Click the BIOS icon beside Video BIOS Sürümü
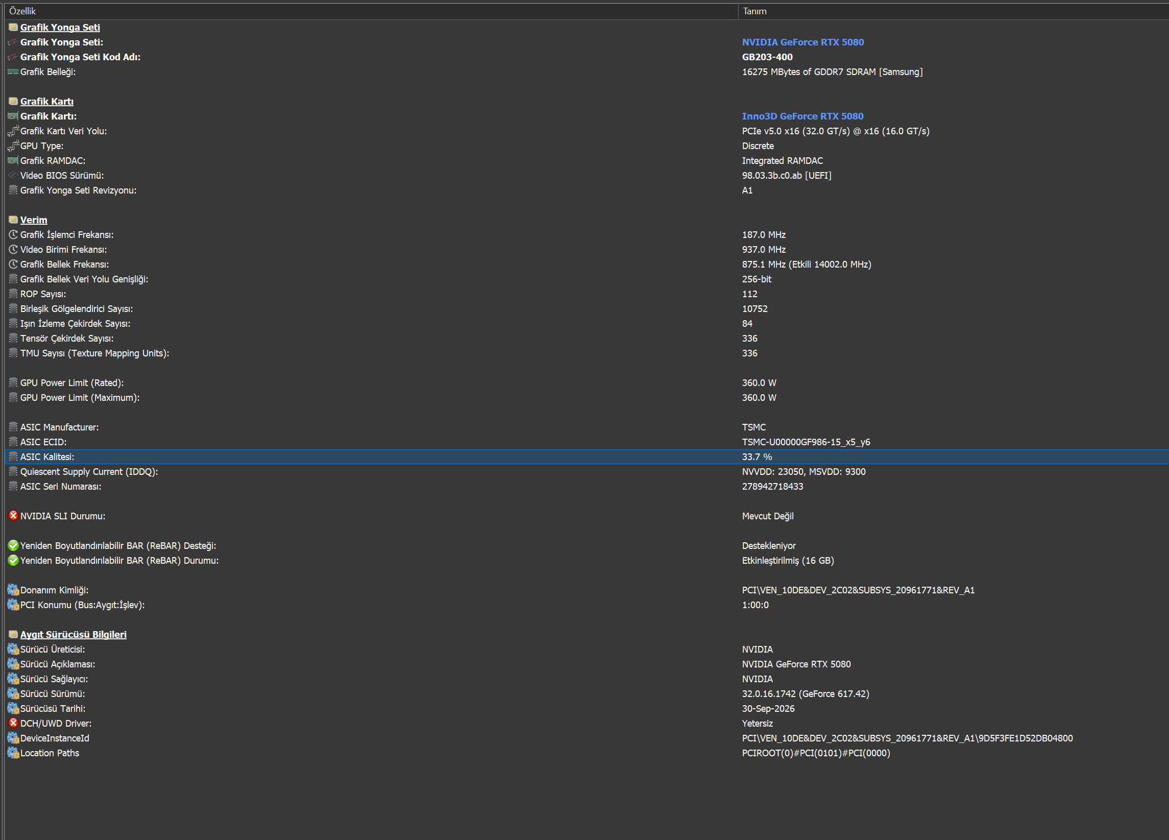Viewport: 1169px width, 840px height. [x=13, y=175]
